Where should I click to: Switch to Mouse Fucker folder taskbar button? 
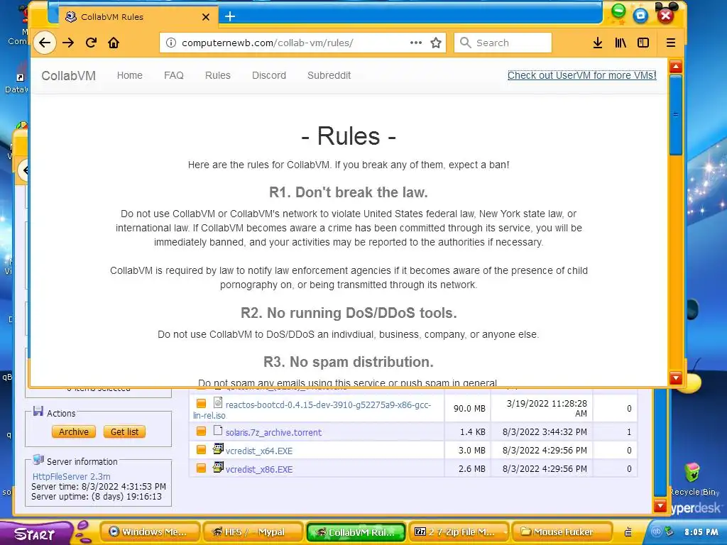coord(562,532)
